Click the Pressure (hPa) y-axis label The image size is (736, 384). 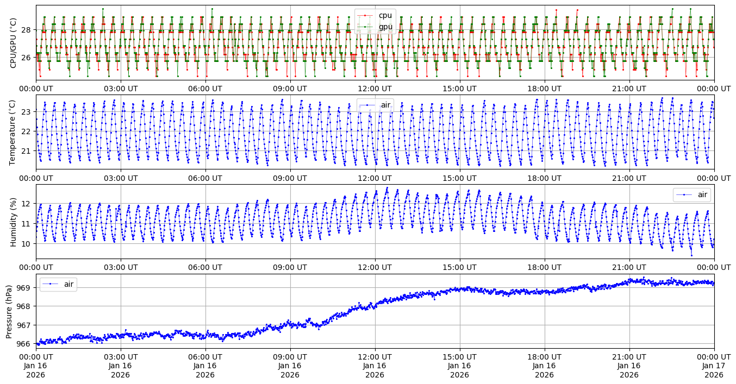[9, 311]
